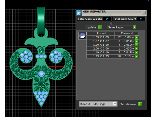The image size is (156, 117).
Task: Click the 0.014tw weight cell
Action: (x=129, y=41)
